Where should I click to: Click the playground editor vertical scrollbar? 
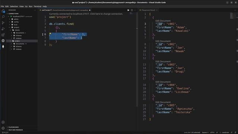point(137,59)
